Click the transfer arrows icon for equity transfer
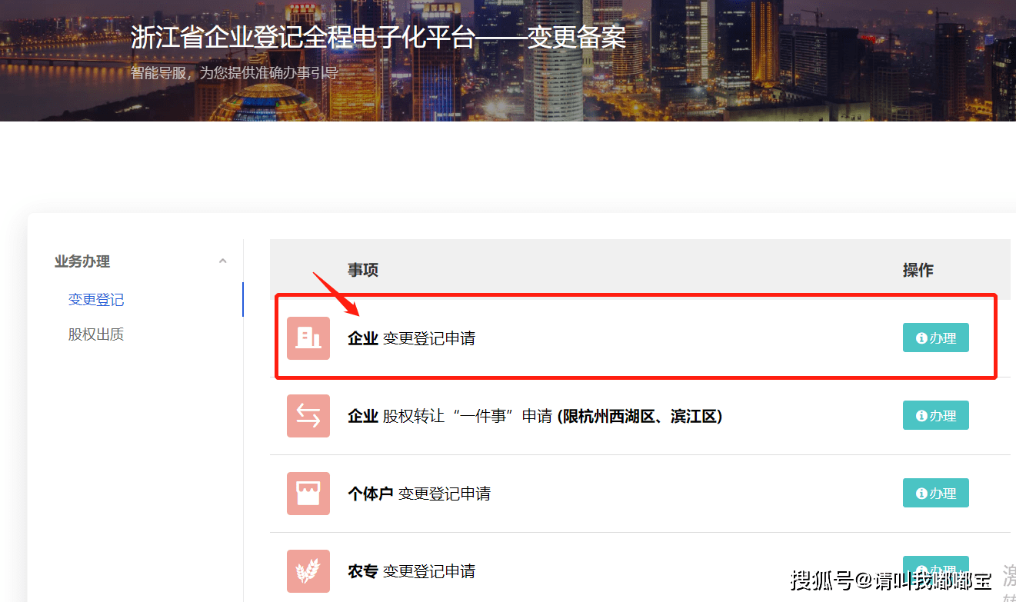Viewport: 1016px width, 602px height. tap(308, 415)
